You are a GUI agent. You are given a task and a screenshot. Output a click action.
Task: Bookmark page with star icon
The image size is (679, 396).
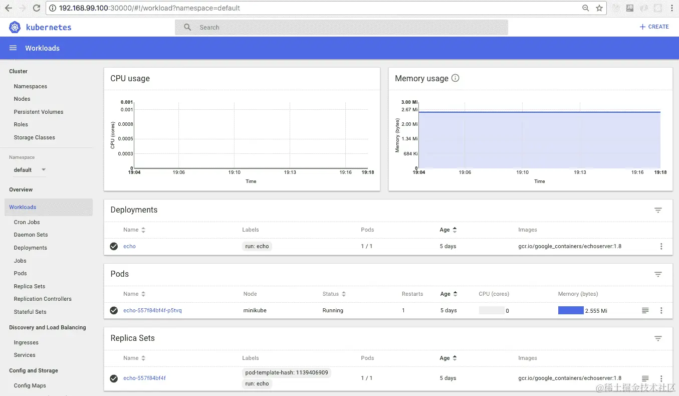[x=599, y=8]
